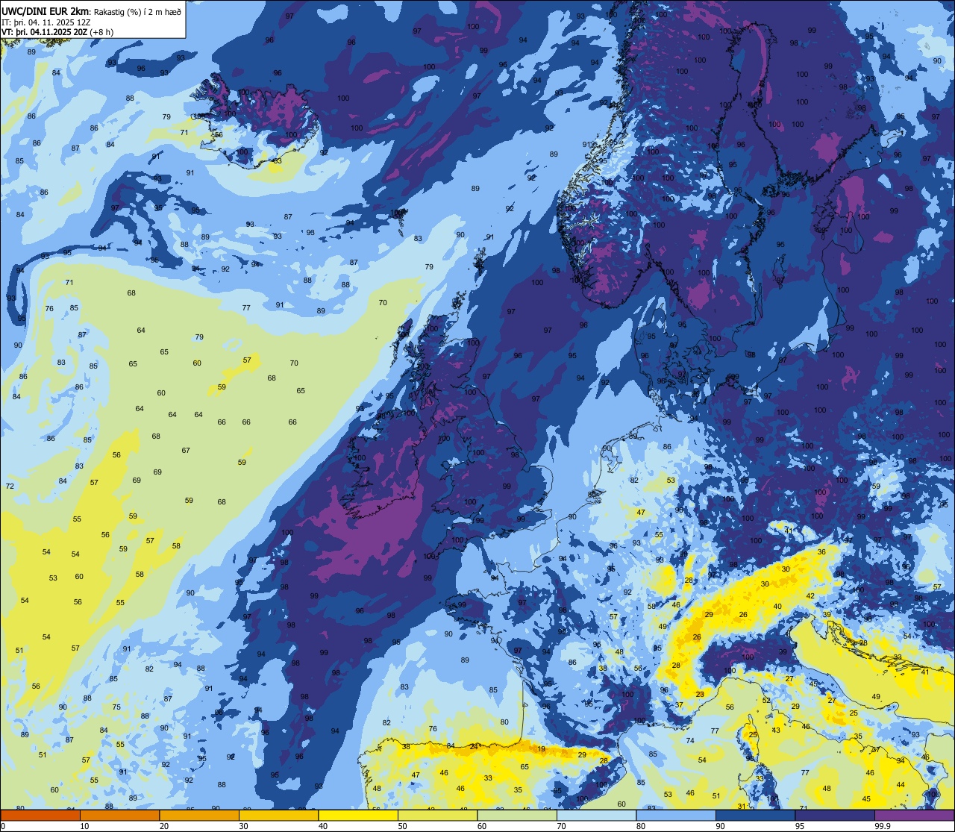Click the '99.9' tick label on the legend
This screenshot has width=955, height=832.
(x=882, y=826)
